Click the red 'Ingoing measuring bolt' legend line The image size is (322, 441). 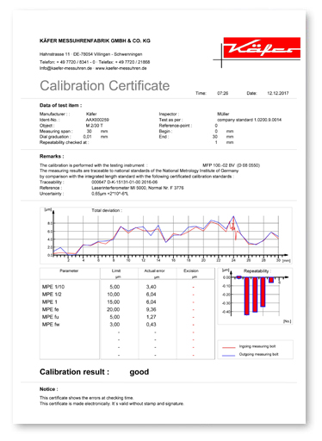[229, 347]
